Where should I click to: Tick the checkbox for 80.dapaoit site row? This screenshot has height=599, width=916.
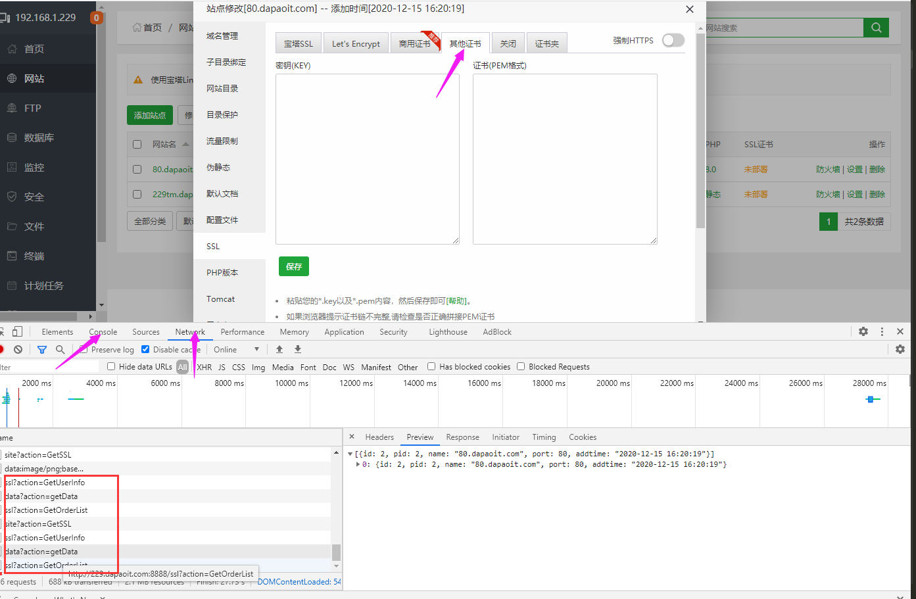(137, 169)
